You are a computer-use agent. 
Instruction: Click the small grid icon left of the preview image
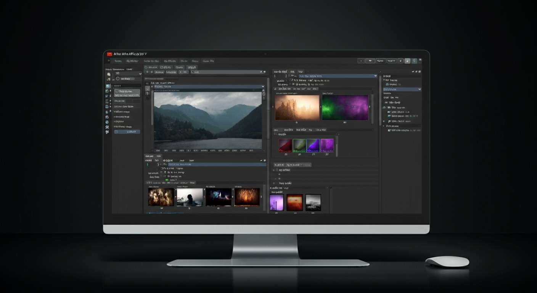pos(147,93)
